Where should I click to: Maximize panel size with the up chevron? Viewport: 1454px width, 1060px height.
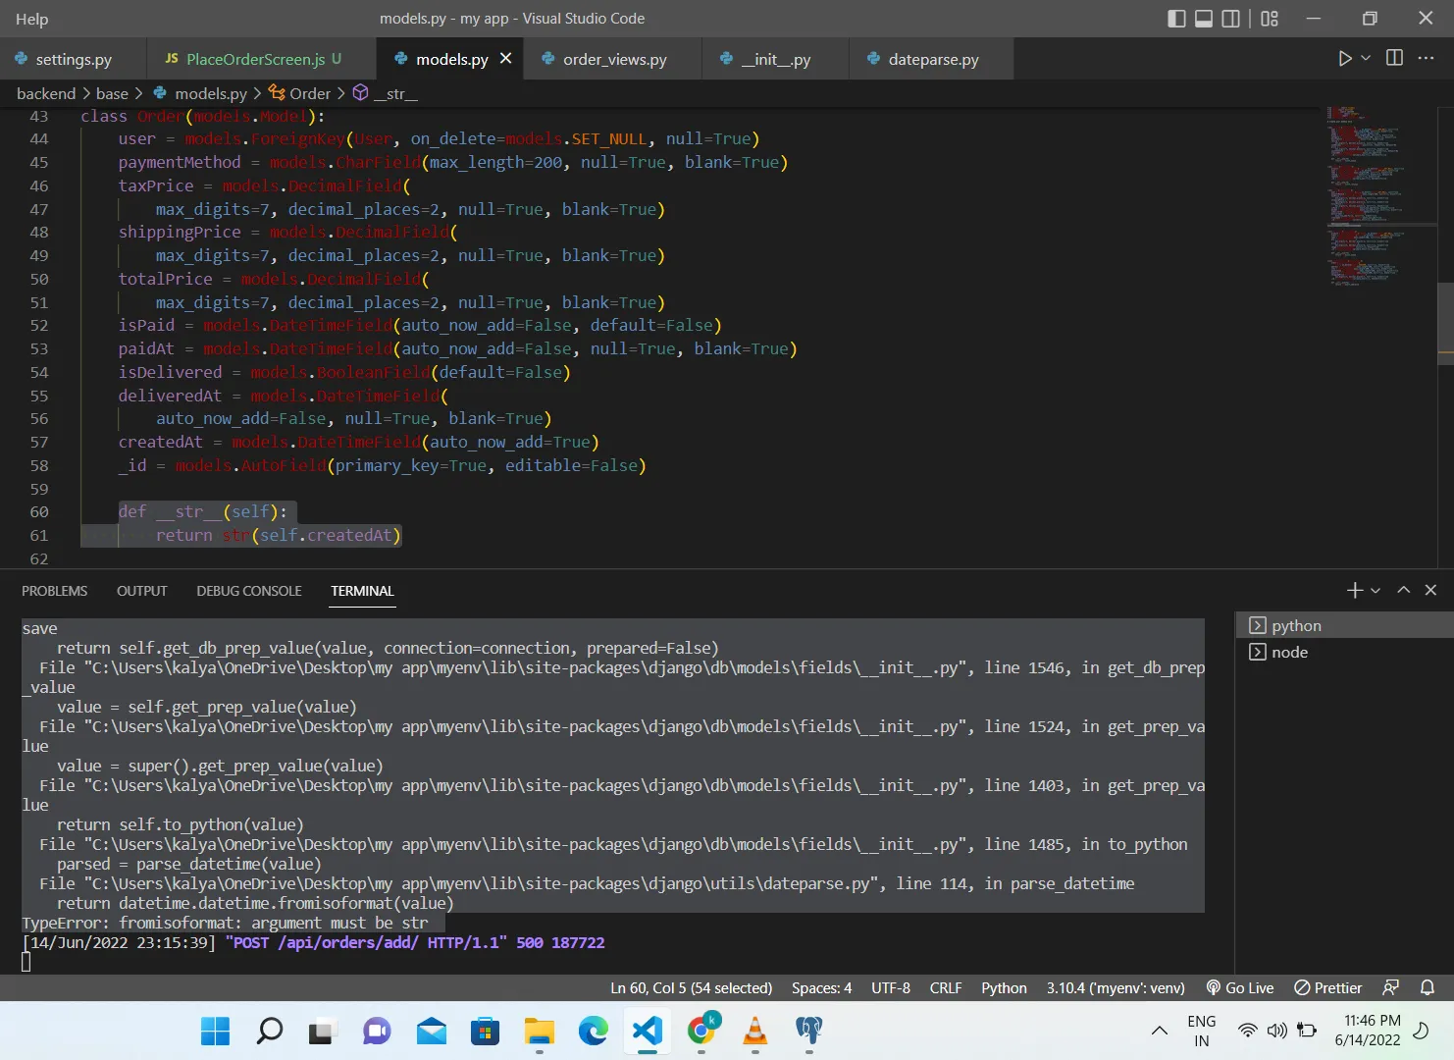pyautogui.click(x=1403, y=590)
